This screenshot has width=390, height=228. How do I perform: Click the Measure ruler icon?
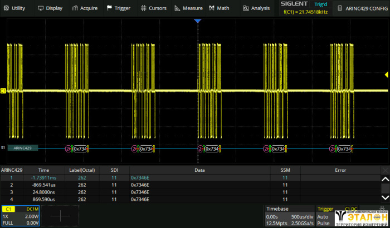click(177, 8)
